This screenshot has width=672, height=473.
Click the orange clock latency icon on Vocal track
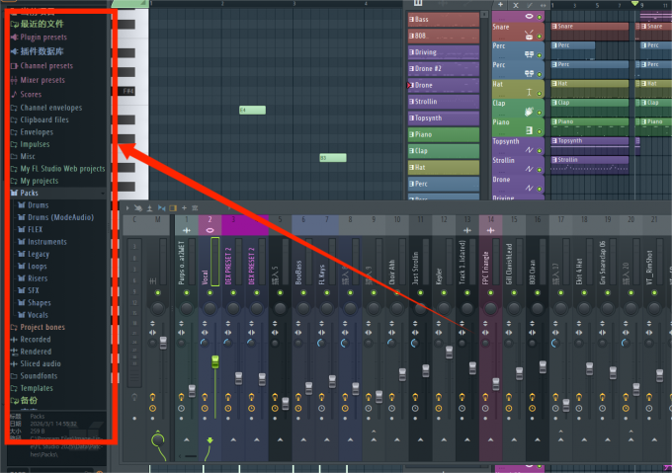click(205, 409)
